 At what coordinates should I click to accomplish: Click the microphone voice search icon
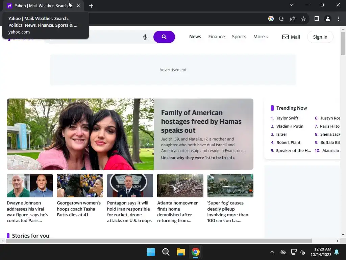point(145,37)
